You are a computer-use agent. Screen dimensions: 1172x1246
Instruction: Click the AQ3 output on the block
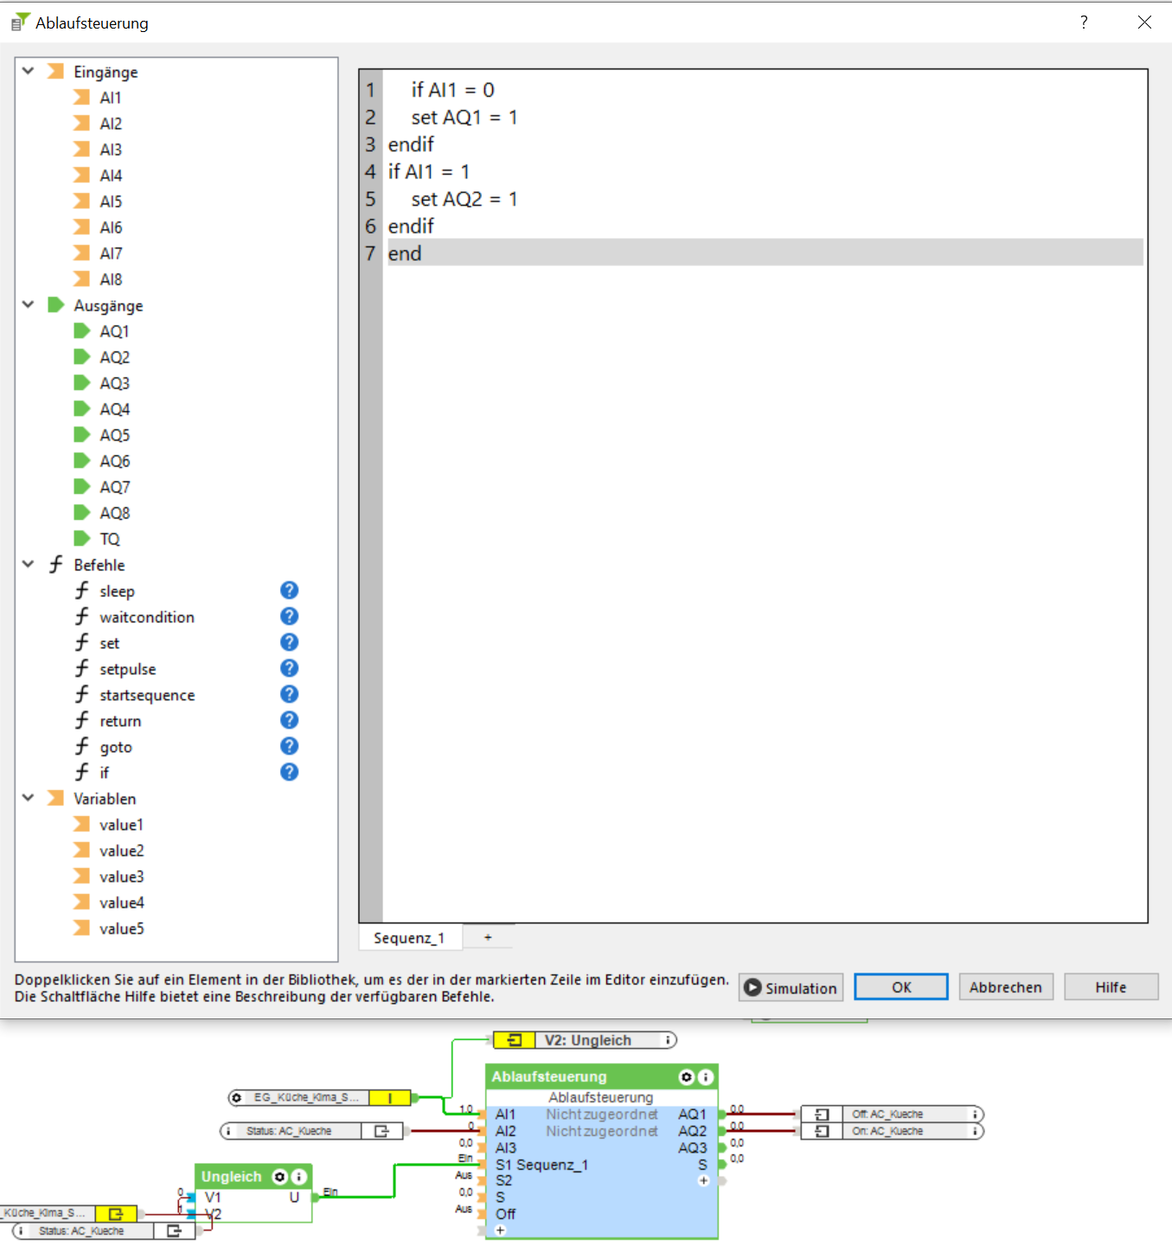(x=692, y=1148)
